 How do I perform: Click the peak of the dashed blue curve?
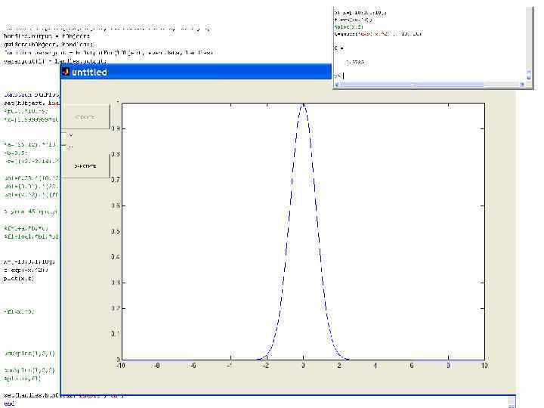pos(303,104)
